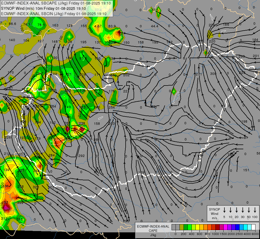Click the 20 m/s wind arrow in legend

tap(237, 210)
